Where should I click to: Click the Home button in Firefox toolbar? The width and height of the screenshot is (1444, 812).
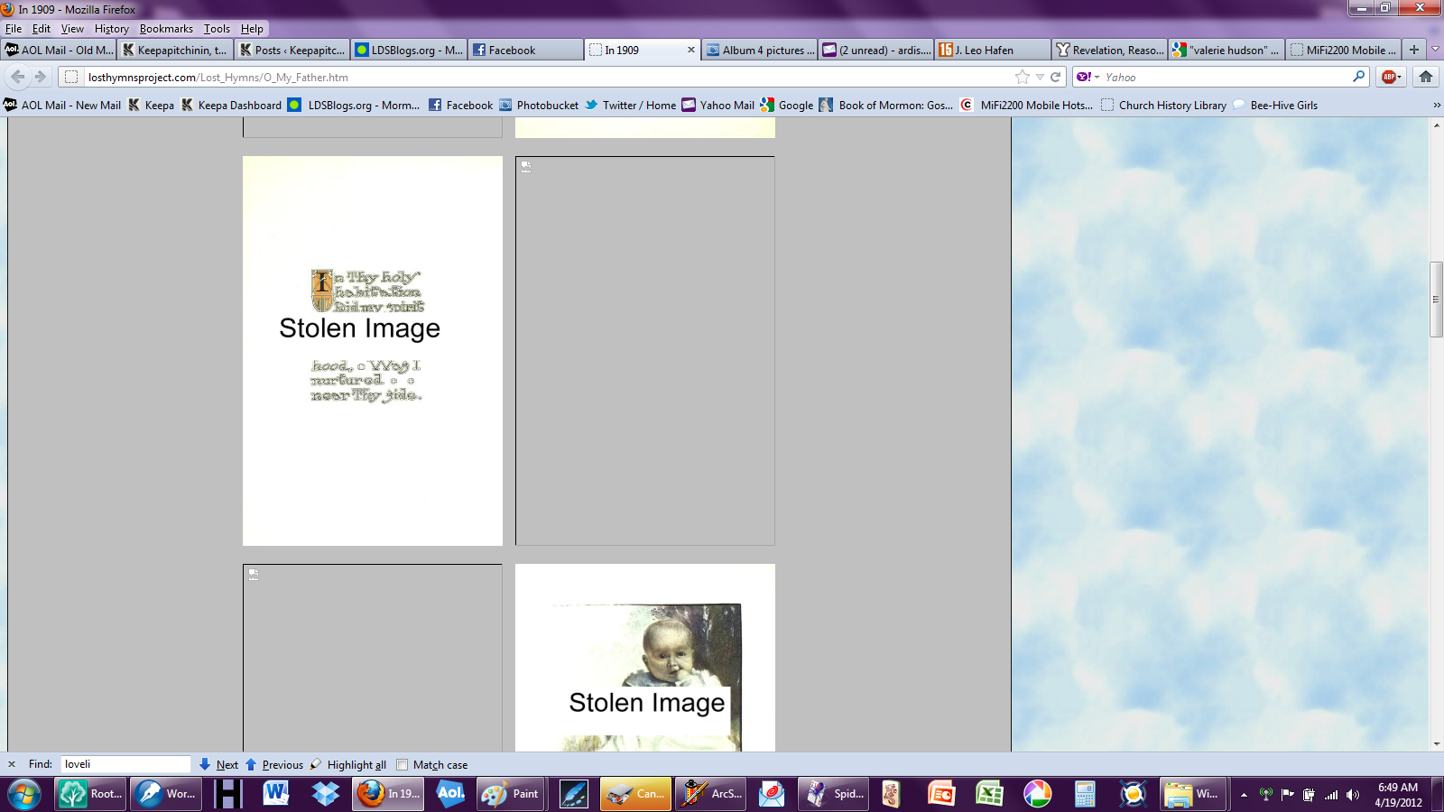pos(1426,77)
